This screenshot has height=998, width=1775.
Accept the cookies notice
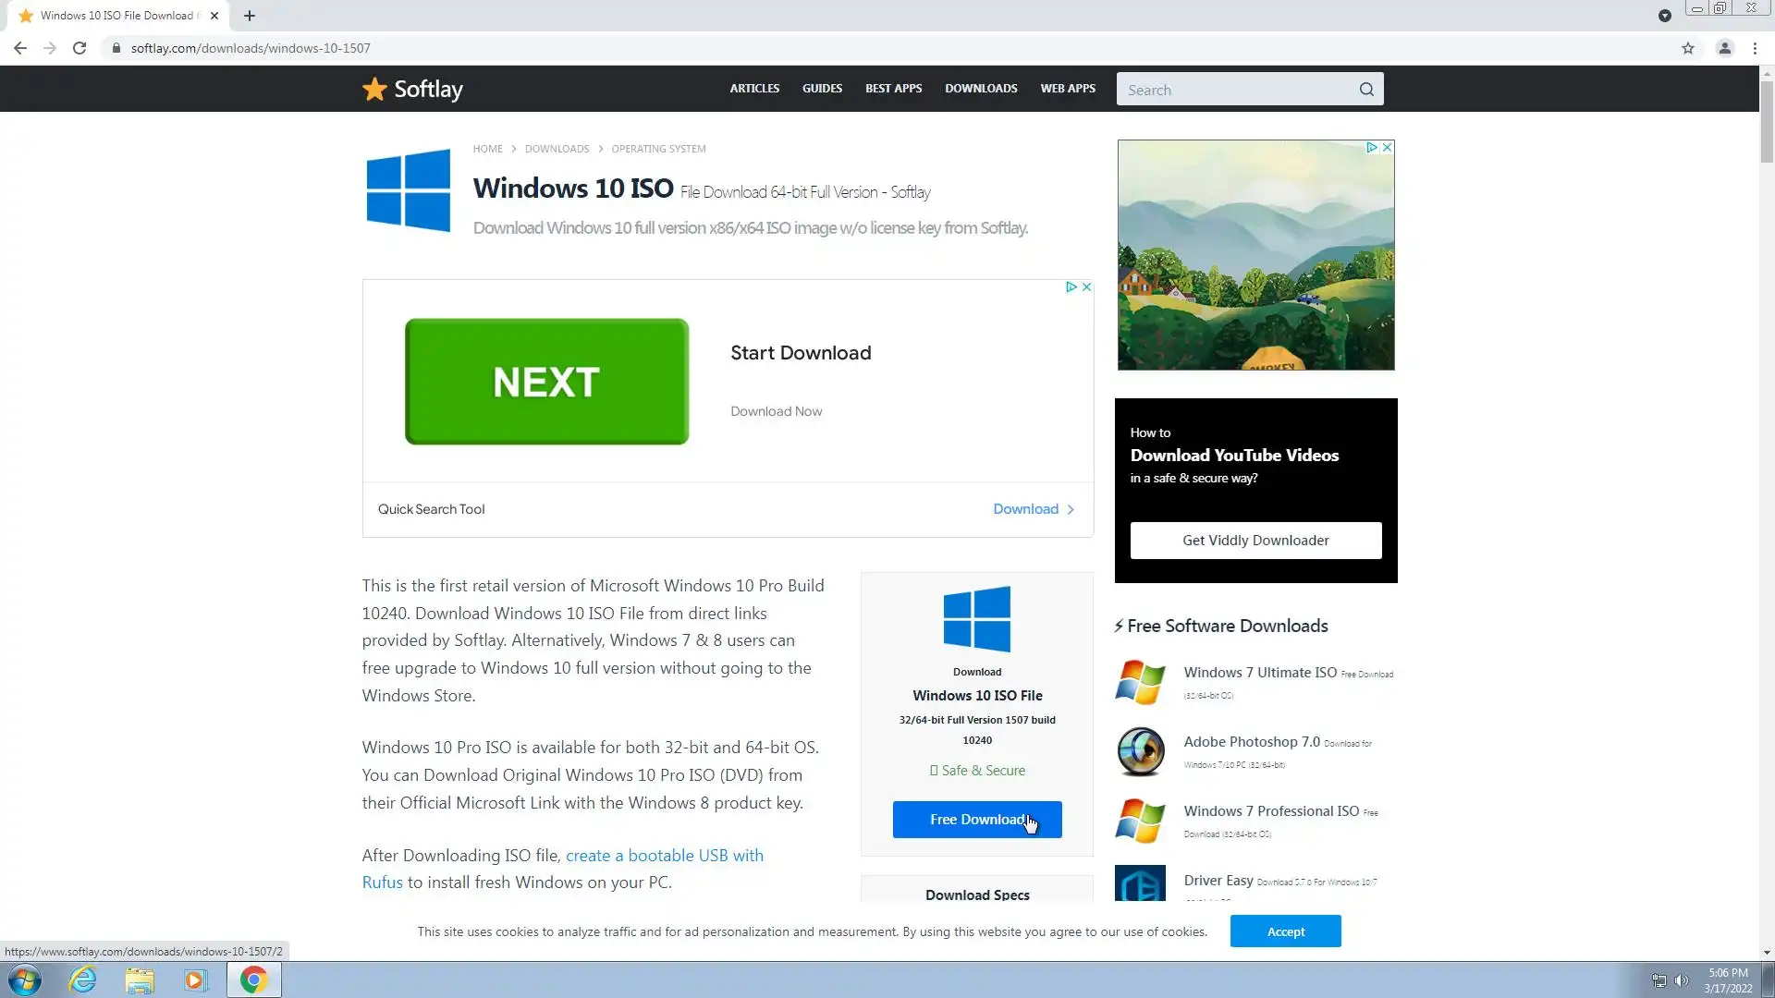tap(1285, 931)
